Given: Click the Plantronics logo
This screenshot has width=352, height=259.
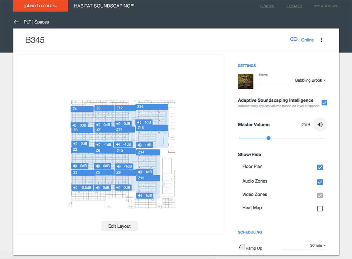Looking at the screenshot, I should (x=41, y=6).
